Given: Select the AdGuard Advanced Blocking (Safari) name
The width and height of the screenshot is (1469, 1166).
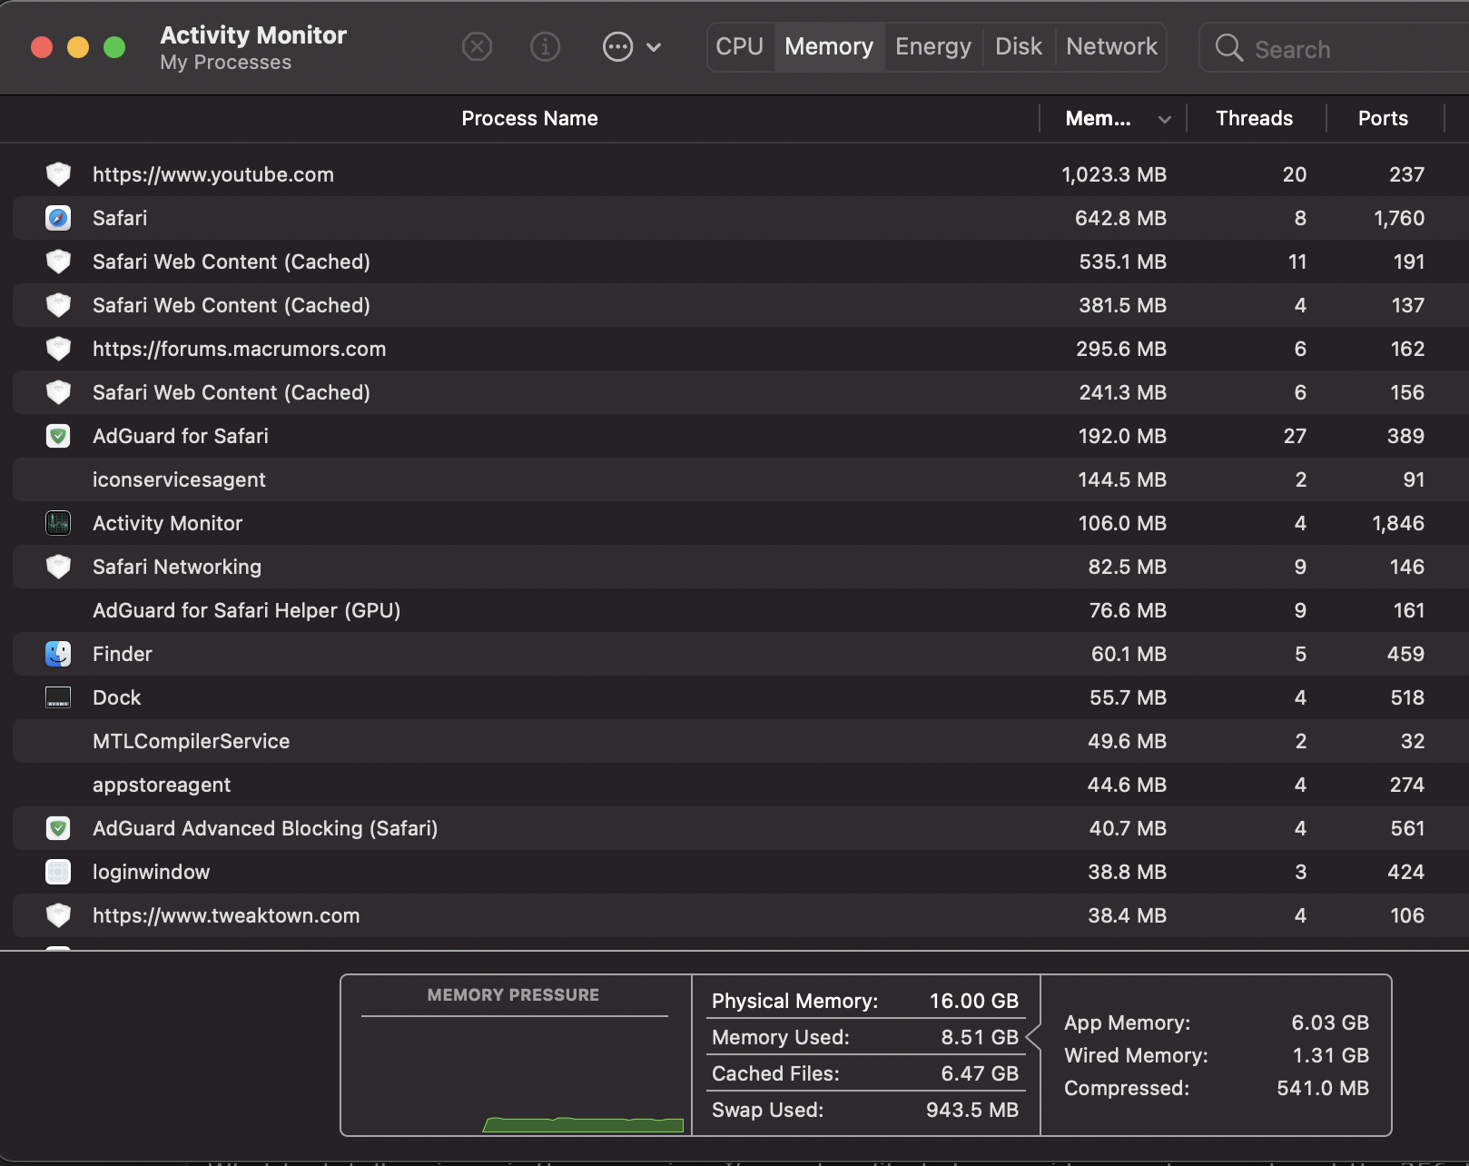Looking at the screenshot, I should (x=265, y=828).
